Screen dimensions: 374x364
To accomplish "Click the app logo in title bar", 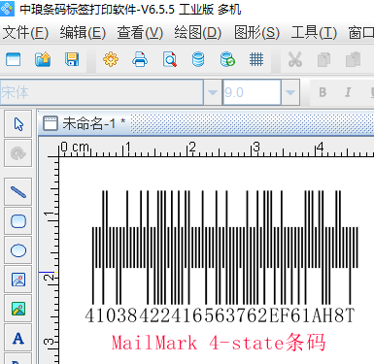I will 7,8.
